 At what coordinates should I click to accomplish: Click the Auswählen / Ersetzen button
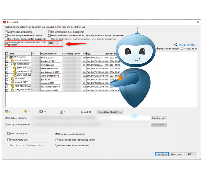click(110, 112)
